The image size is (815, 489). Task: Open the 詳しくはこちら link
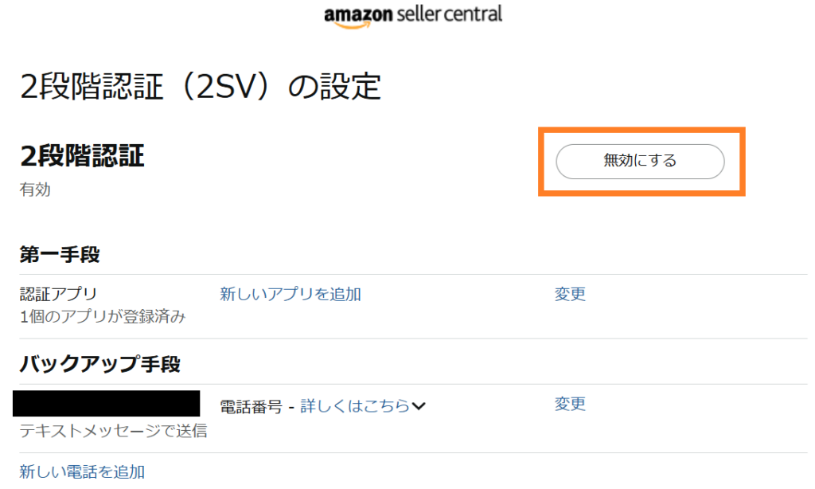click(355, 405)
